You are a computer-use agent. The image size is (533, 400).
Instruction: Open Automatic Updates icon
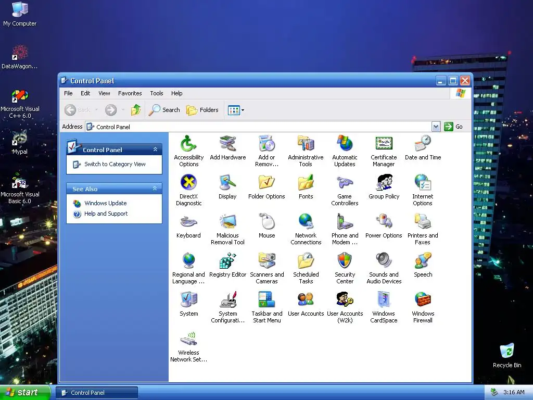(345, 151)
